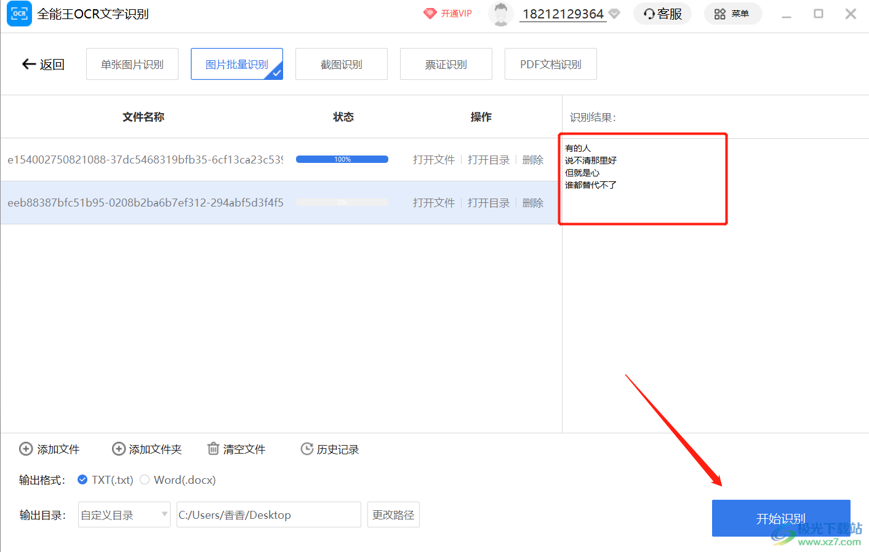
Task: Switch to 截图识别 tab
Action: click(342, 64)
